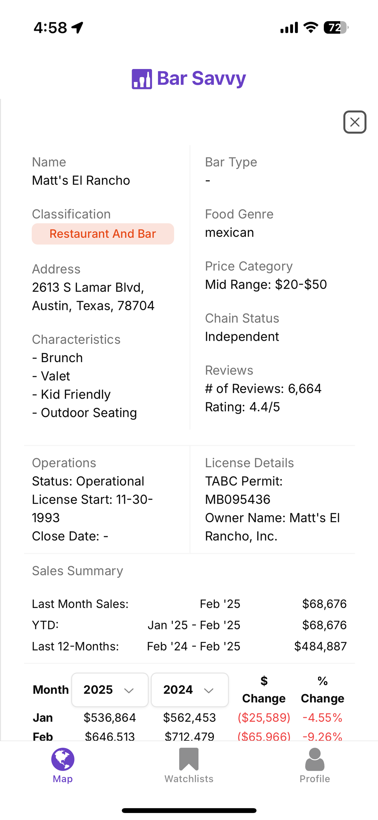This screenshot has height=820, width=378.
Task: Tap the home indicator bar
Action: tap(189, 810)
